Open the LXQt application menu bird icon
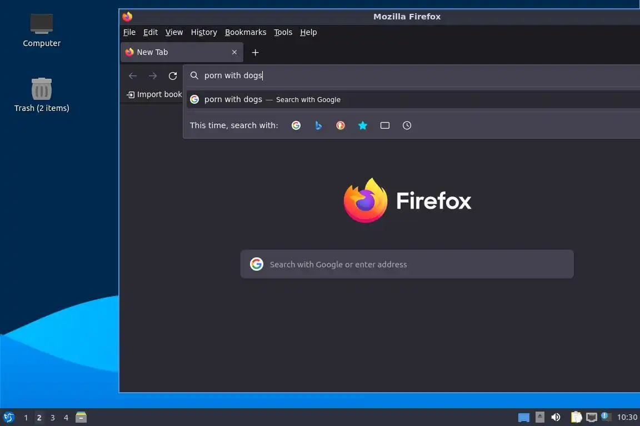Image resolution: width=640 pixels, height=426 pixels. [9, 418]
